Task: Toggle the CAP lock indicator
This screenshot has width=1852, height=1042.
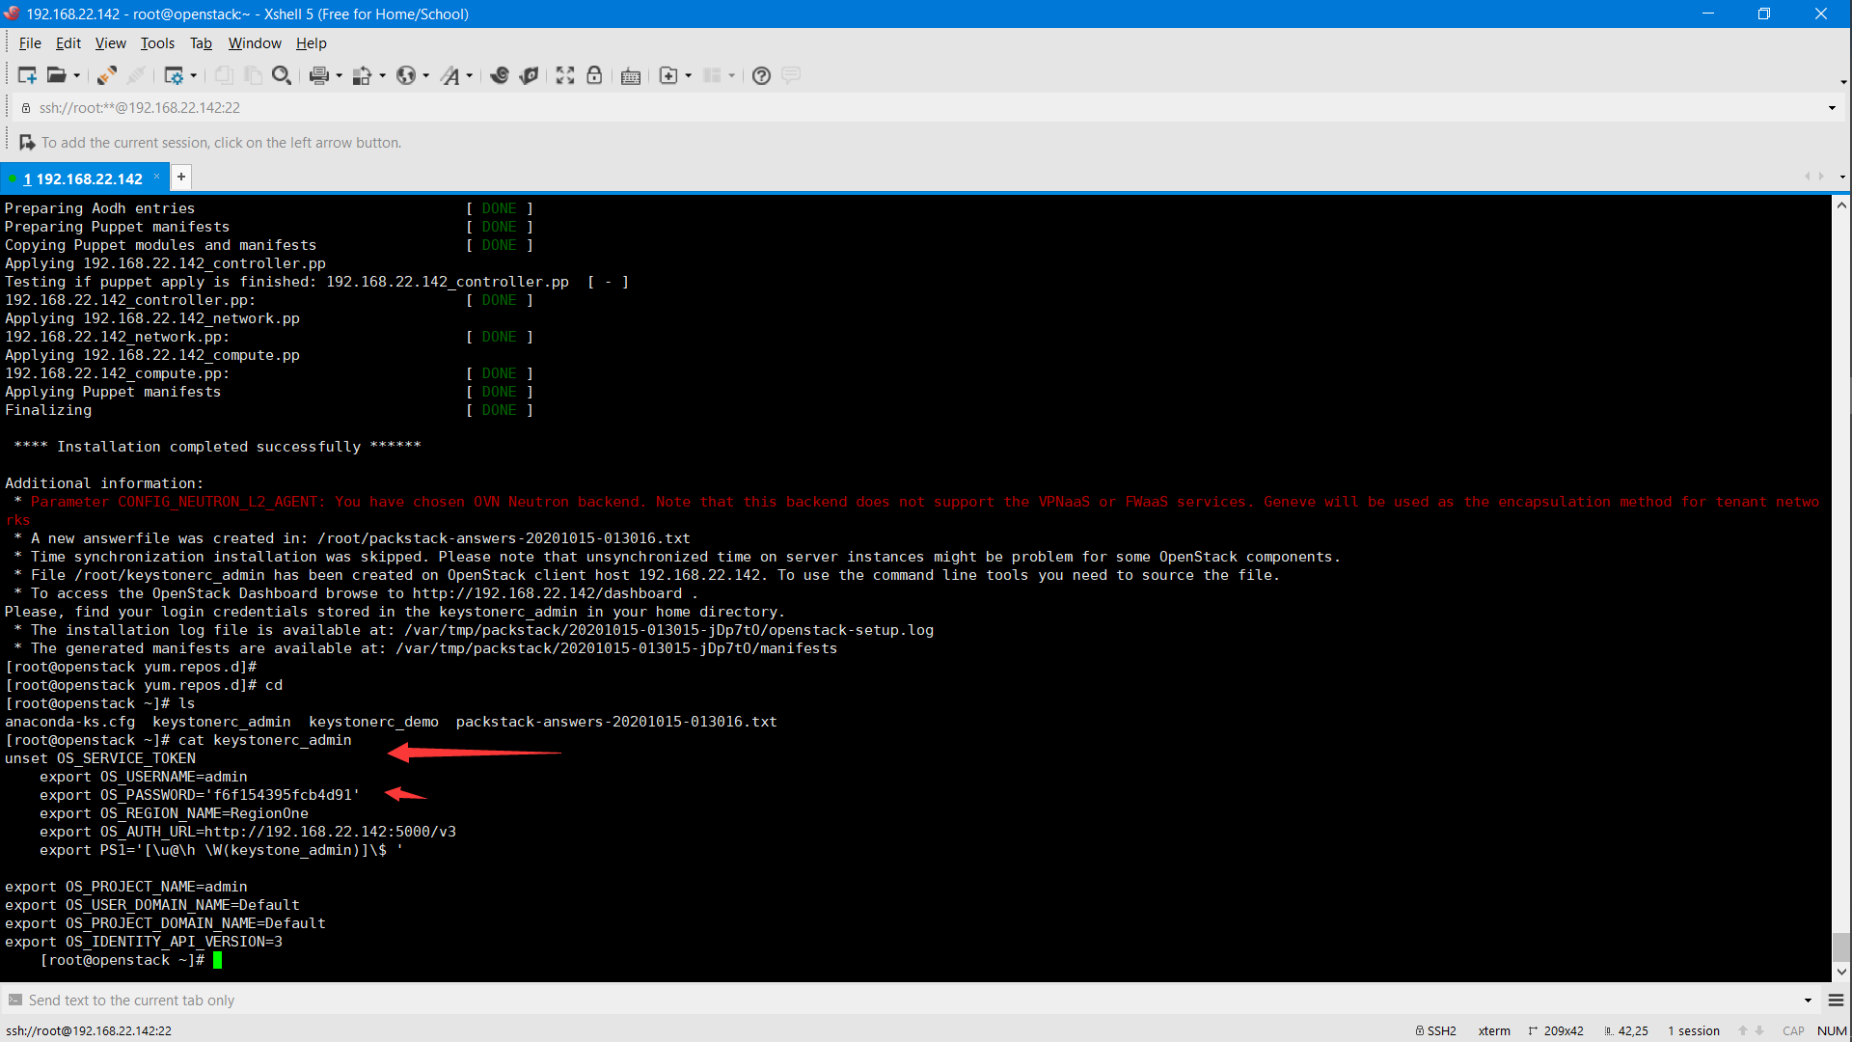Action: tap(1792, 1030)
